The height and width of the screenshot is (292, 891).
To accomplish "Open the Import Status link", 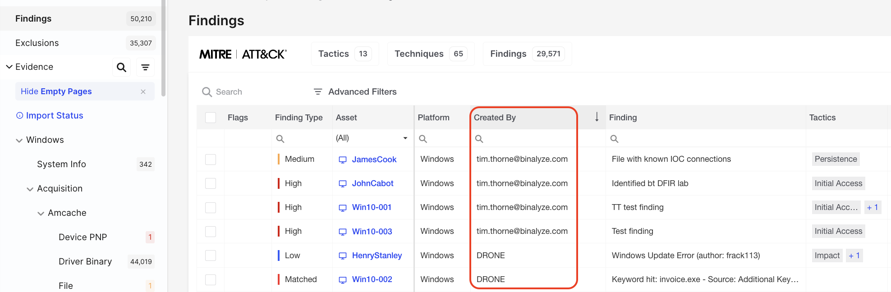I will (x=55, y=115).
